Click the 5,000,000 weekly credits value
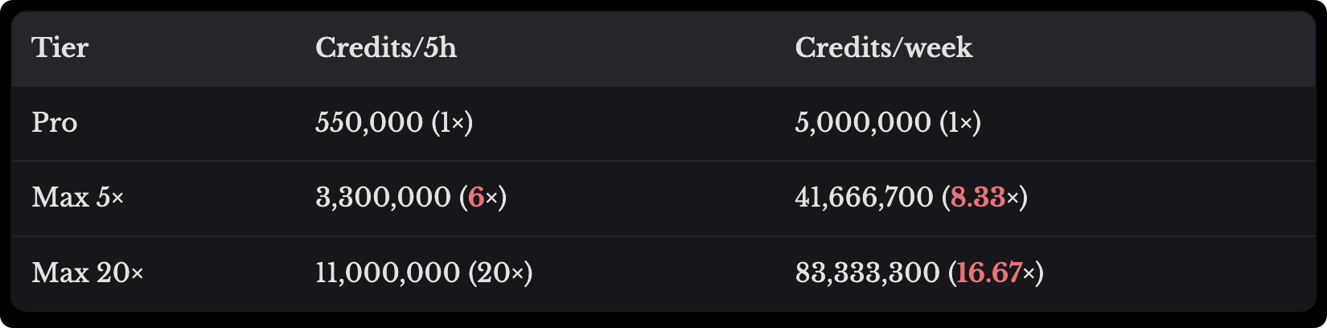The width and height of the screenshot is (1327, 328). click(863, 123)
